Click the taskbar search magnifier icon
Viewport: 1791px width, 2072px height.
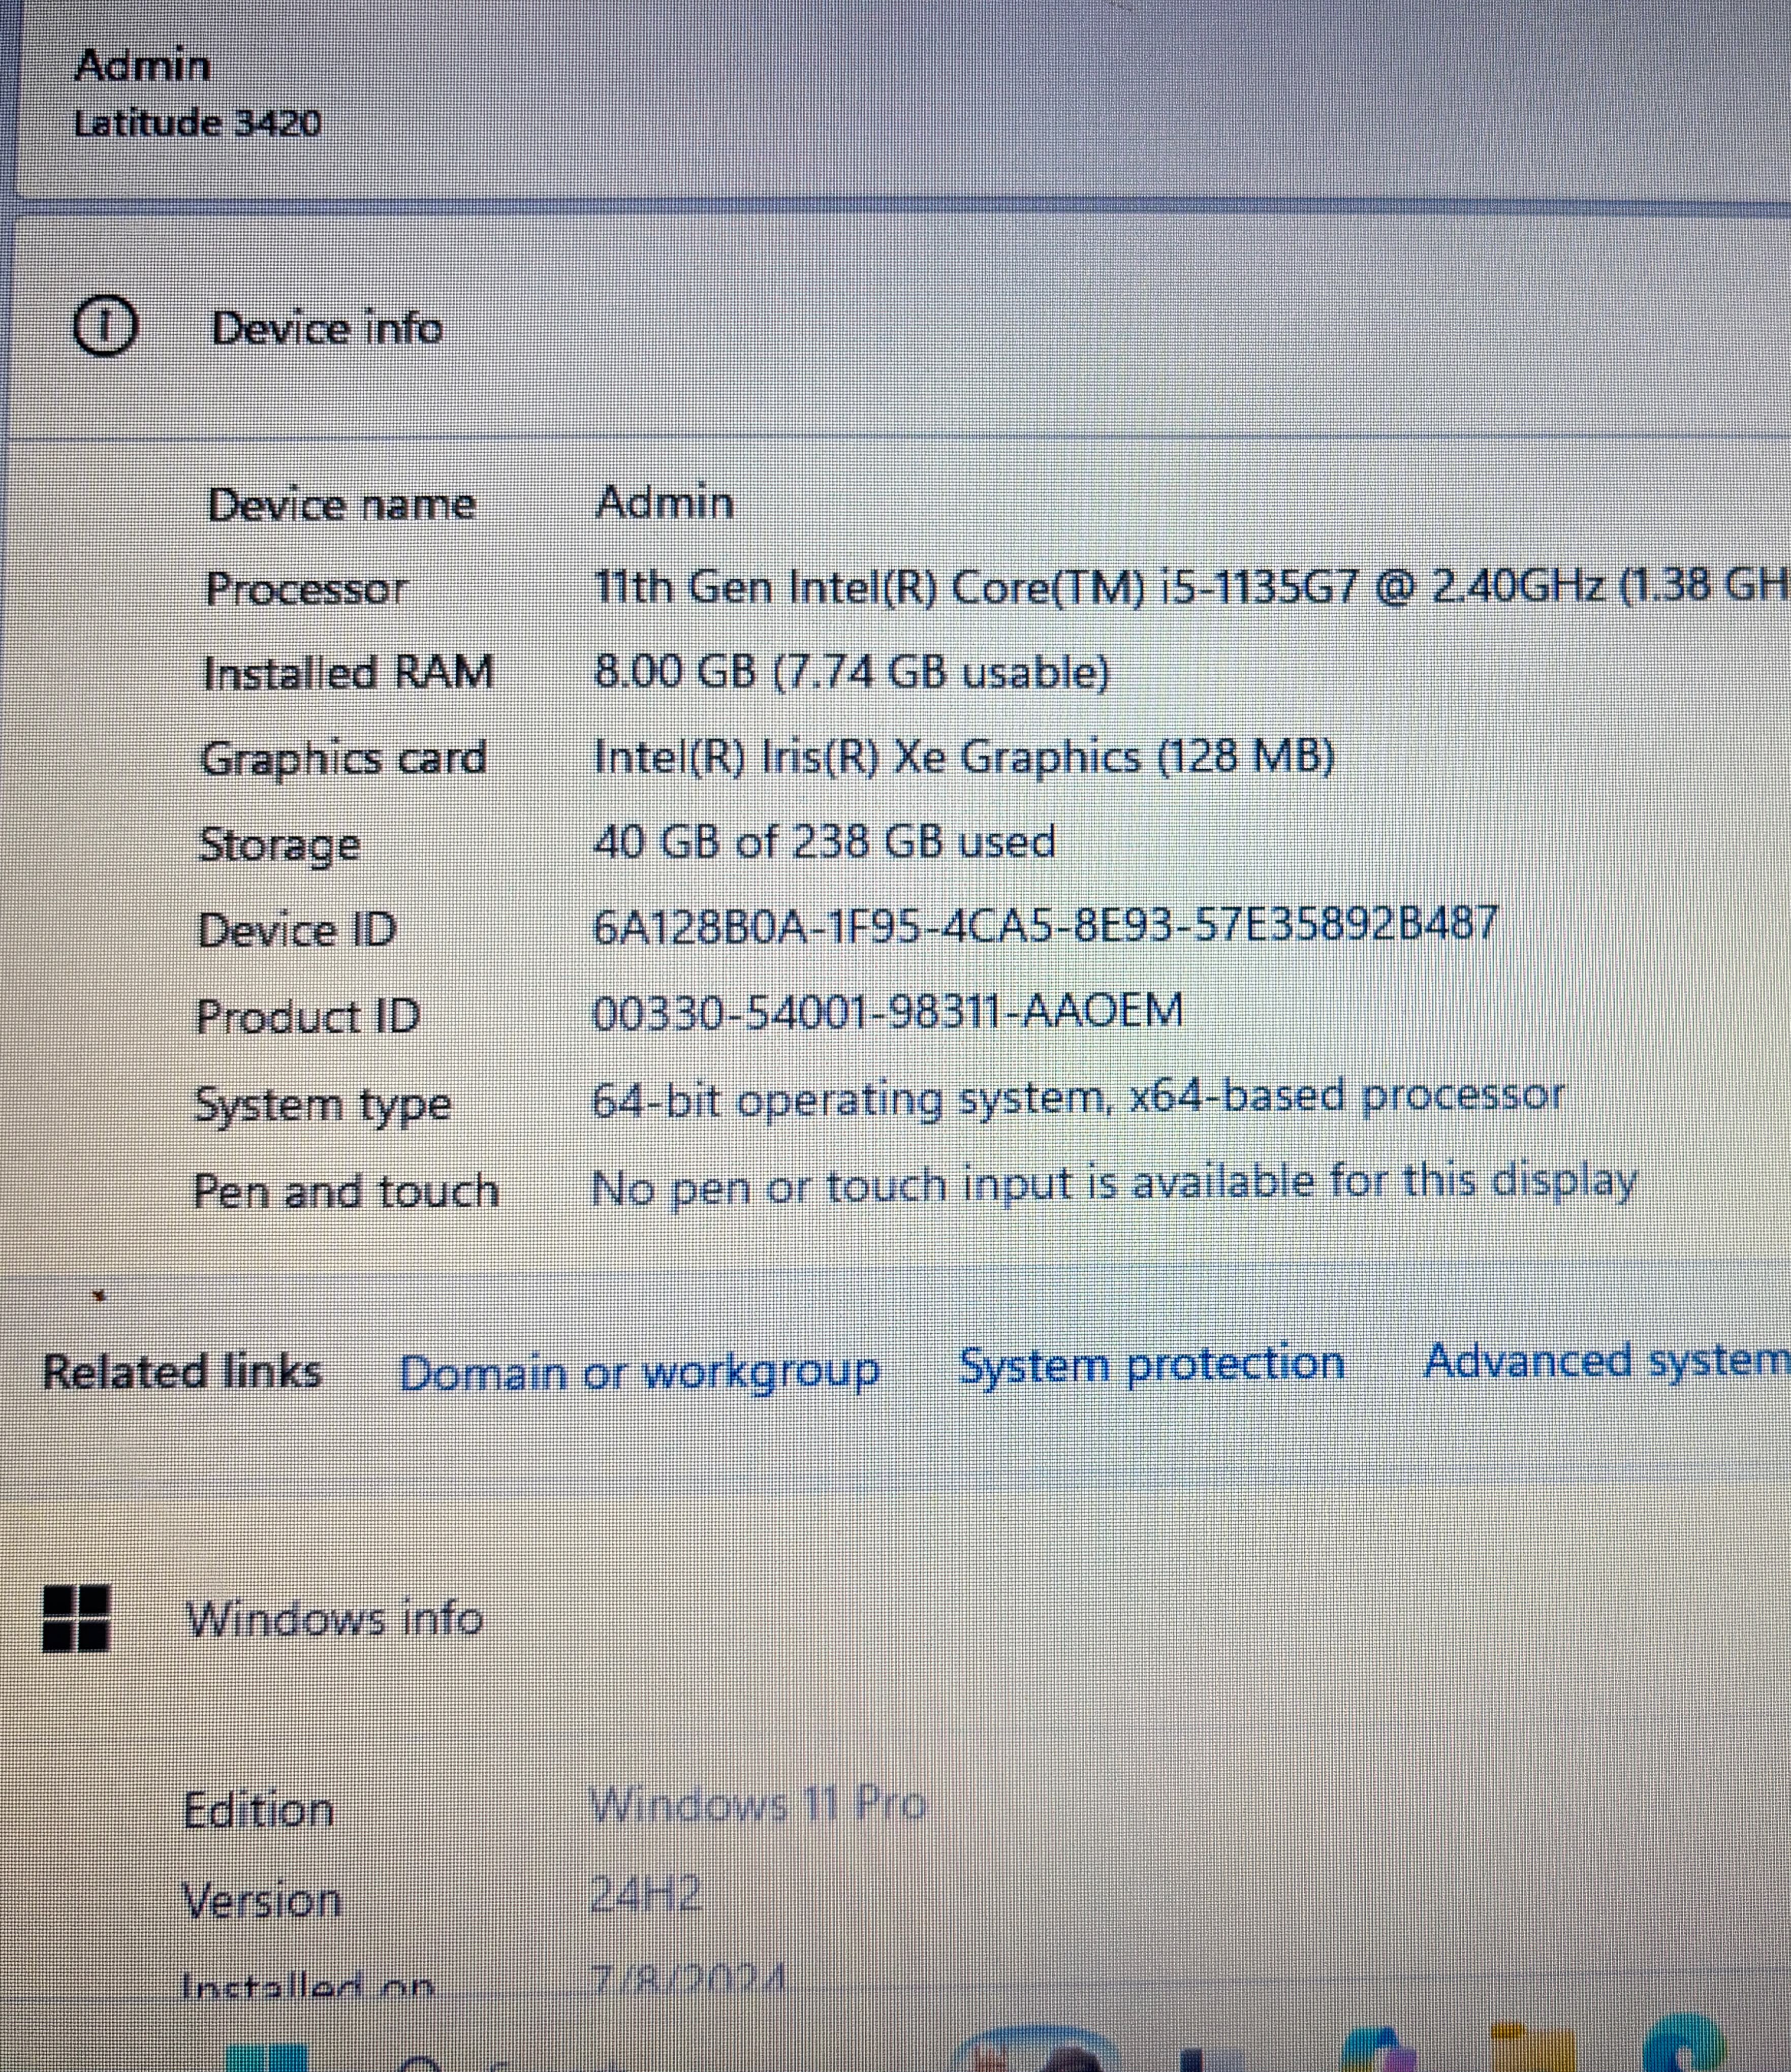coord(420,2063)
